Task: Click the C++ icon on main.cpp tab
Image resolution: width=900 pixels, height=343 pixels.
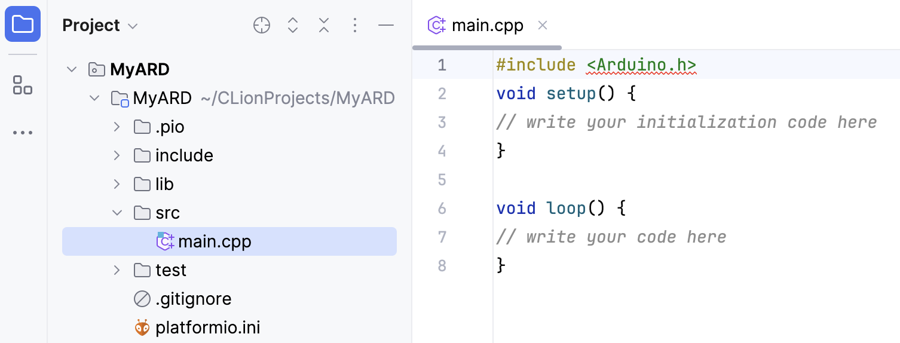Action: click(437, 25)
